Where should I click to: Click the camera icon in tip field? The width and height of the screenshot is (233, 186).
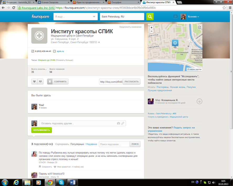(x=118, y=123)
